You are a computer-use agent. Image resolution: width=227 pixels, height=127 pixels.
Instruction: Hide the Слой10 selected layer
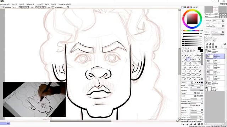click(208, 55)
